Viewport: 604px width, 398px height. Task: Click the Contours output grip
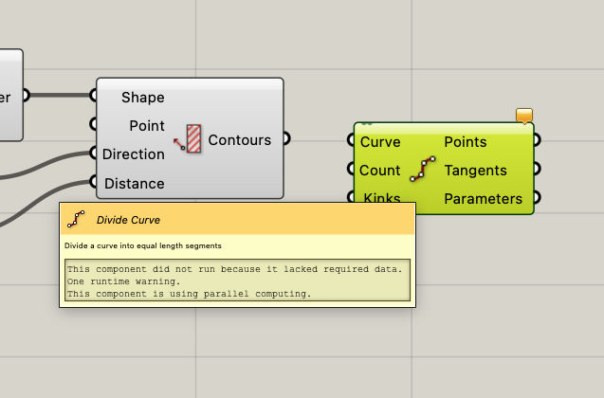pyautogui.click(x=285, y=139)
